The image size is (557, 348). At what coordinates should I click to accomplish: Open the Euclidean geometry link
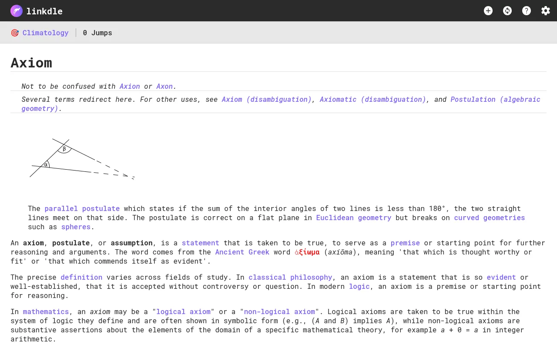[x=354, y=217]
